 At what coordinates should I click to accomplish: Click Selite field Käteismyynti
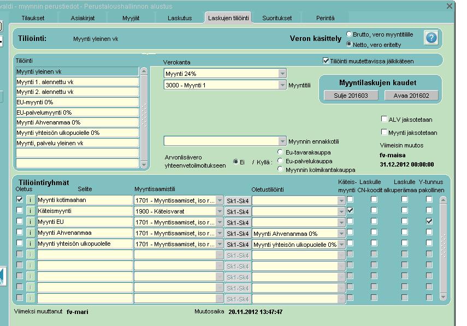(85, 211)
